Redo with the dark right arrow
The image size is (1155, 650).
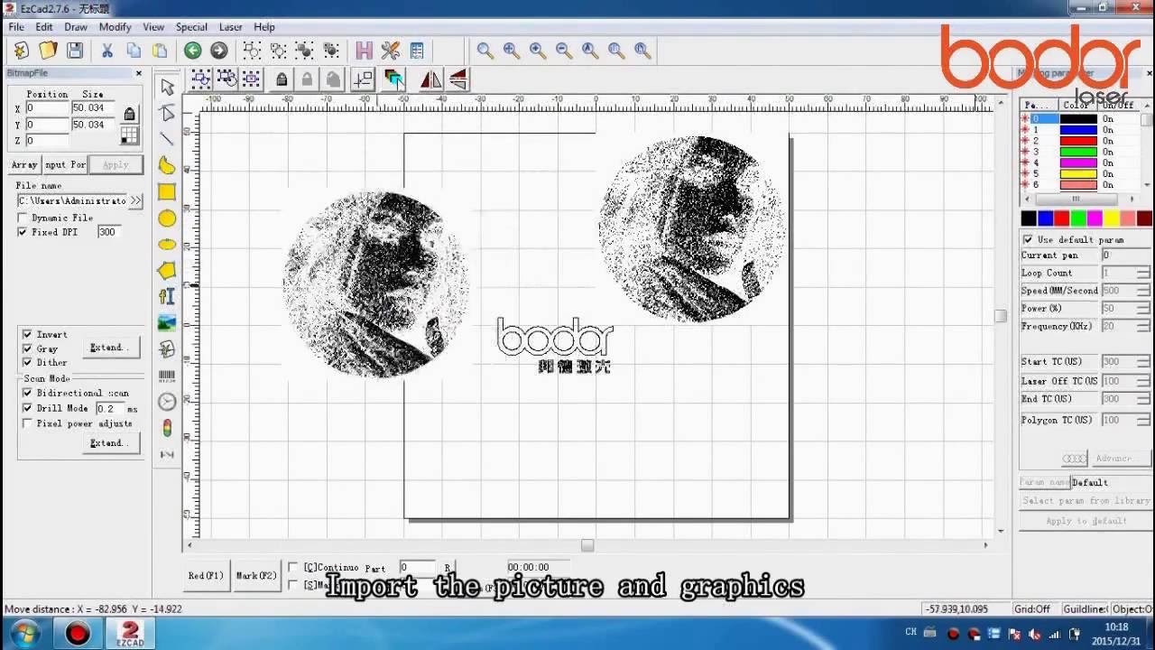coord(218,51)
